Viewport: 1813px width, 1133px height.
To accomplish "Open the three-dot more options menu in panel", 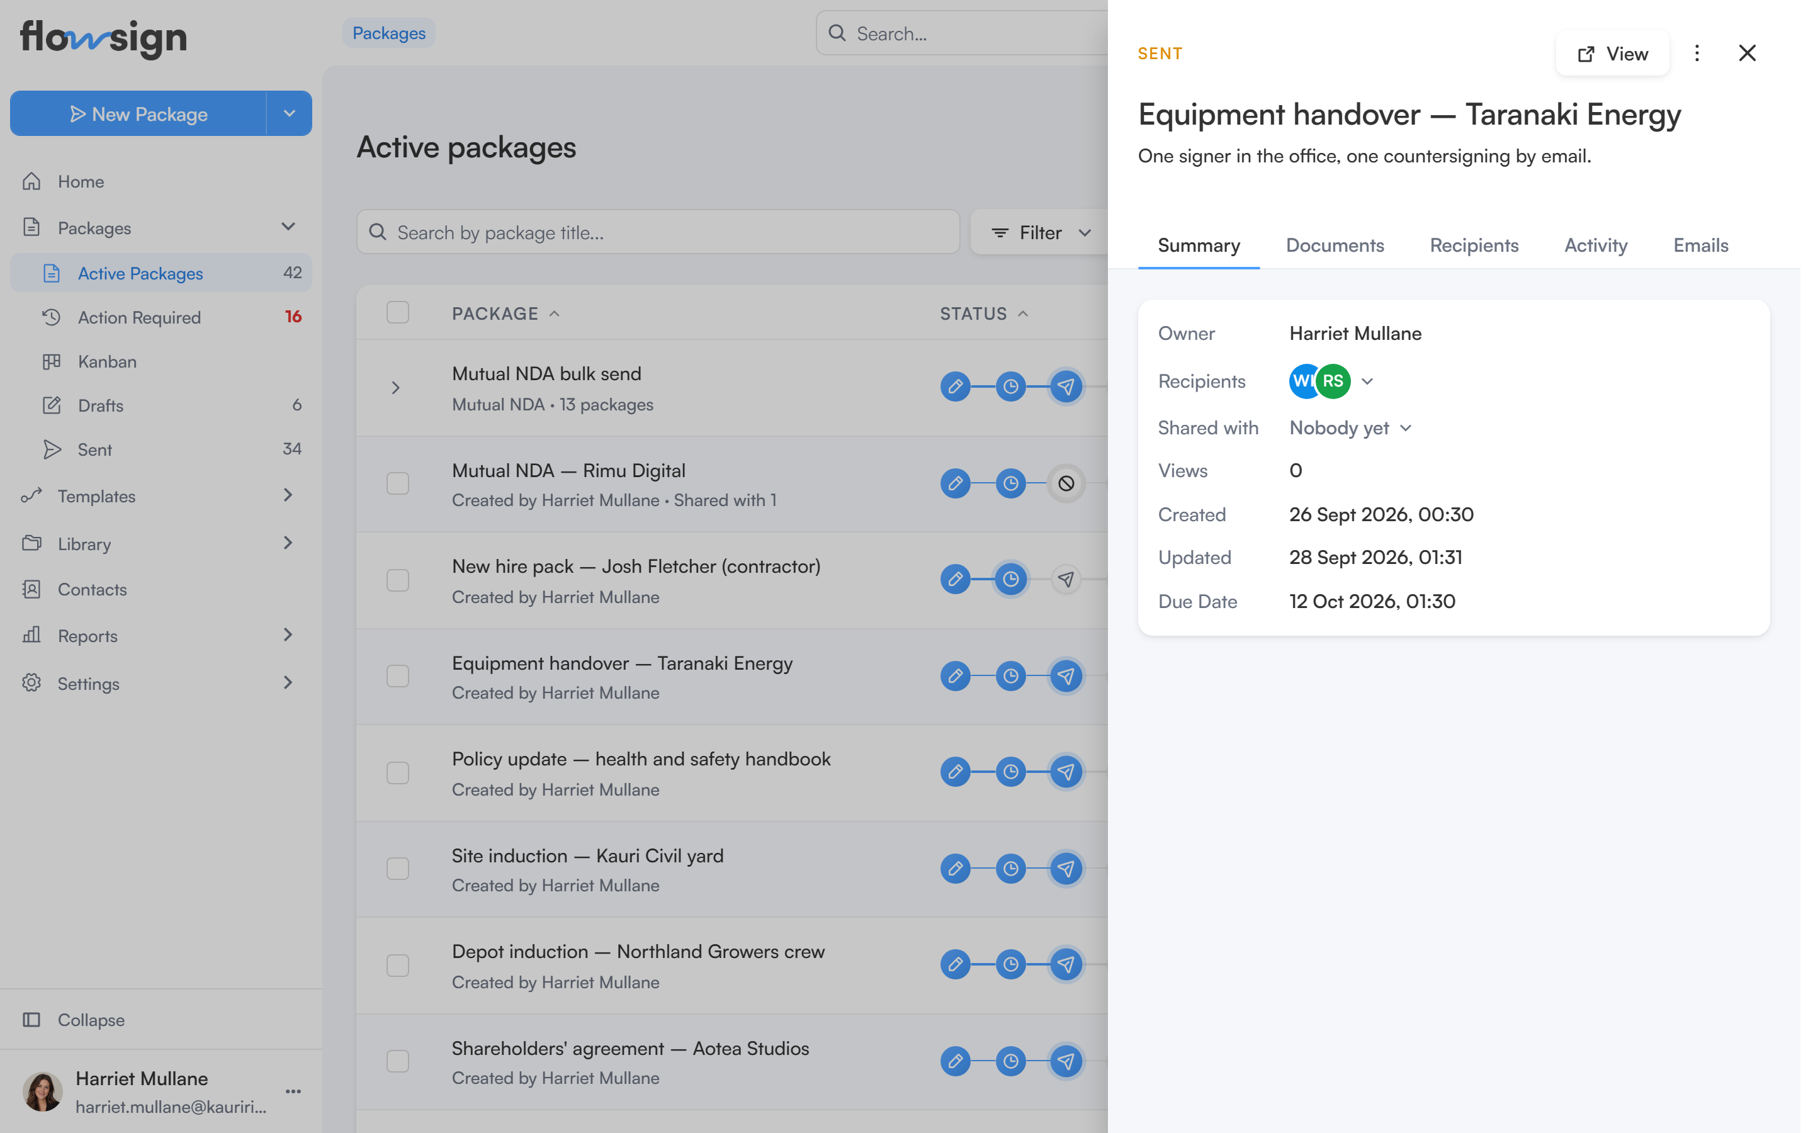I will 1697,54.
